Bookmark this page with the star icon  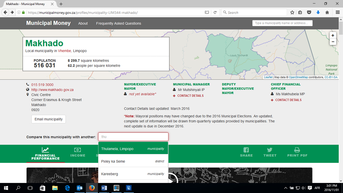click(292, 12)
